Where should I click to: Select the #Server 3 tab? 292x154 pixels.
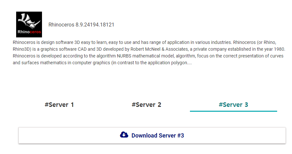pyautogui.click(x=233, y=105)
